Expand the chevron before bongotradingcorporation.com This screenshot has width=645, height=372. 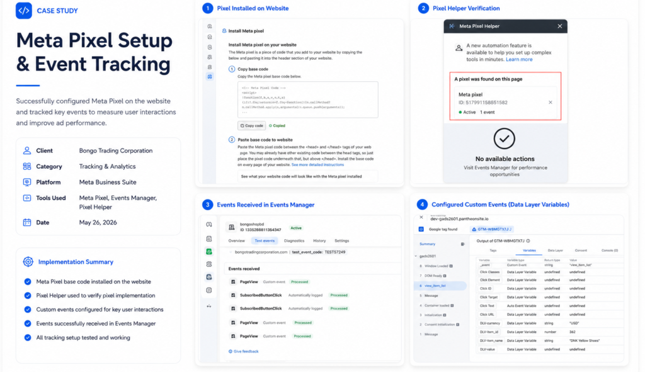[231, 252]
